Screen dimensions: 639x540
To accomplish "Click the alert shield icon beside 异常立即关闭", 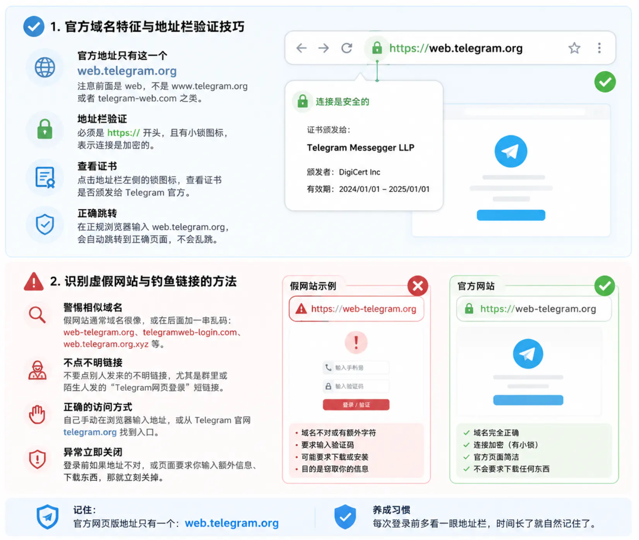I will pyautogui.click(x=38, y=459).
